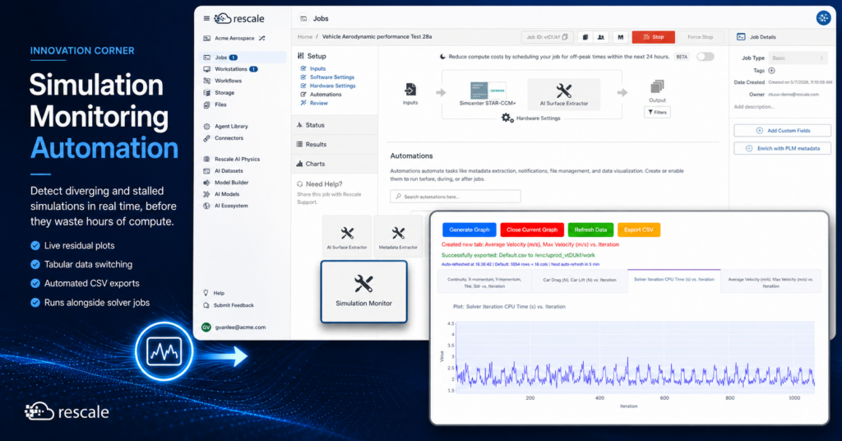Open the Software Settings setup link
This screenshot has height=441, width=842.
coord(332,77)
